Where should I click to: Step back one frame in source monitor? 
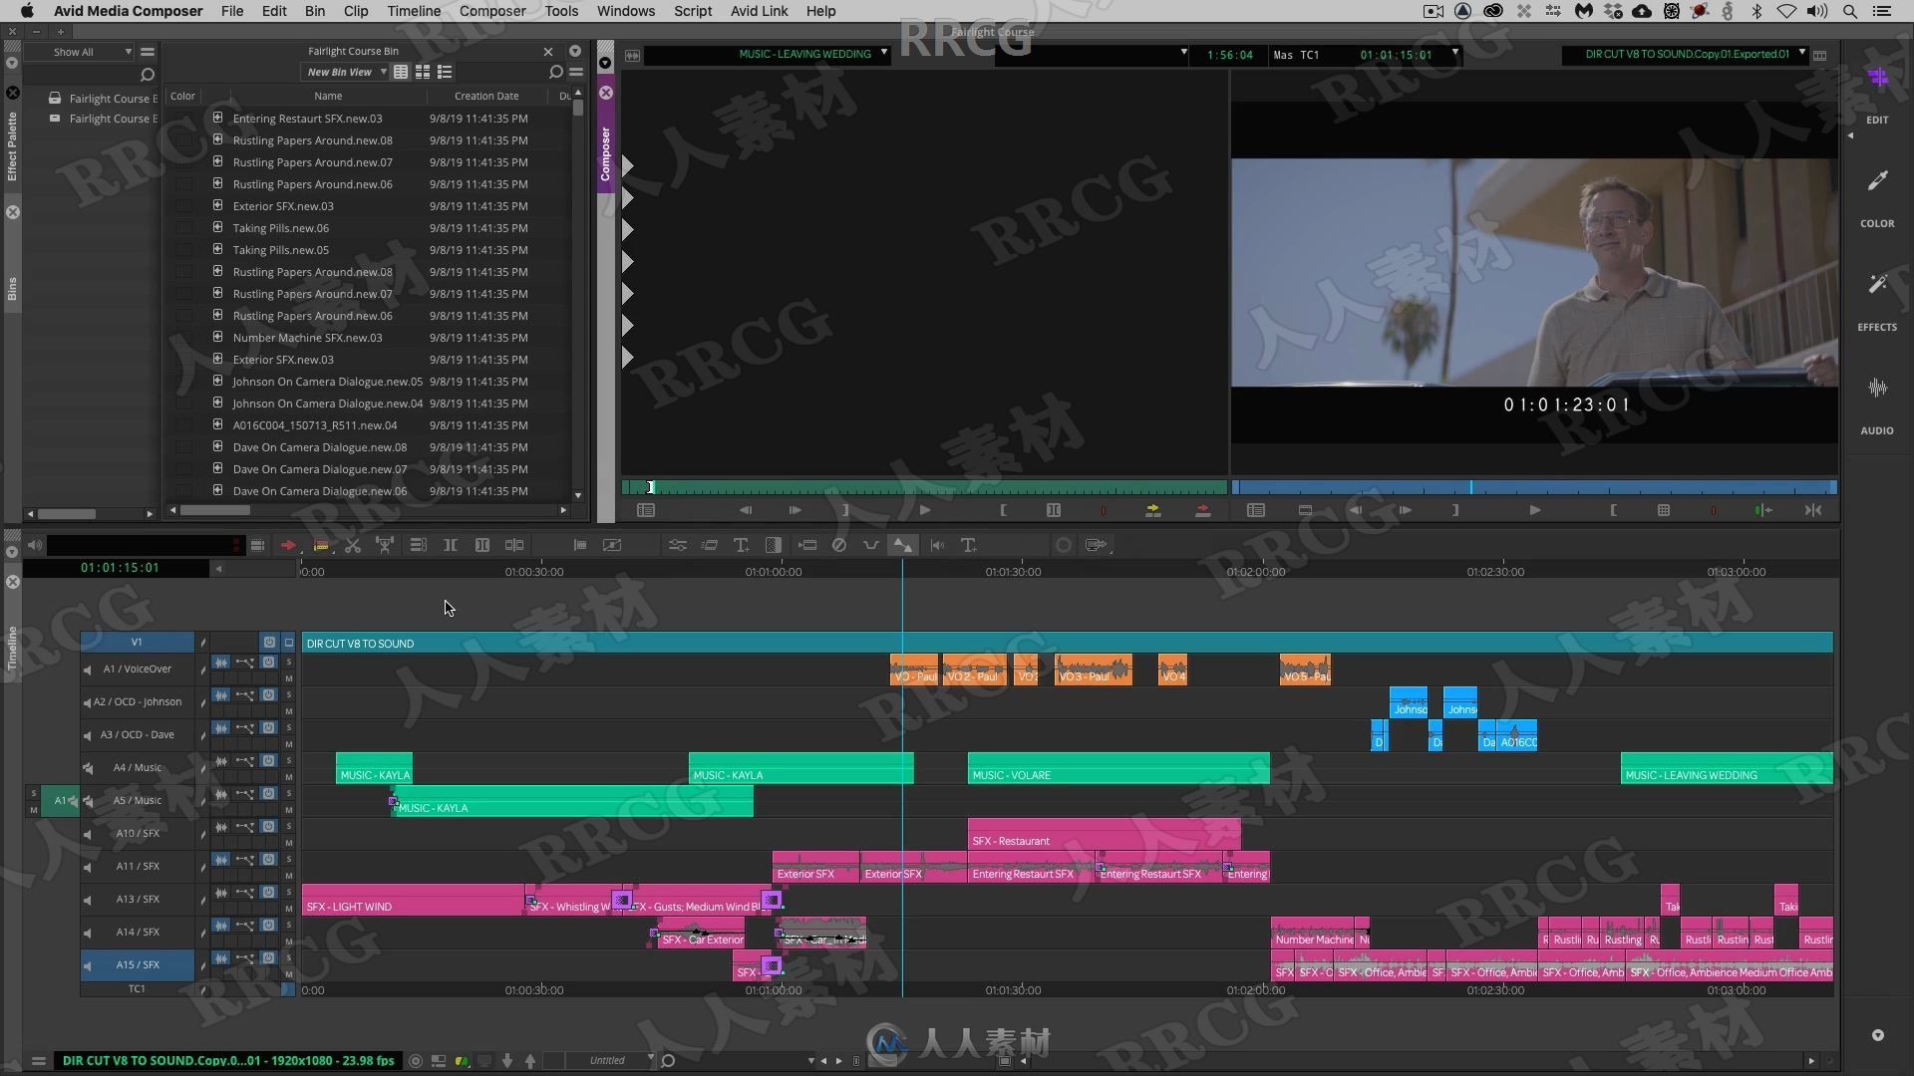coord(745,510)
